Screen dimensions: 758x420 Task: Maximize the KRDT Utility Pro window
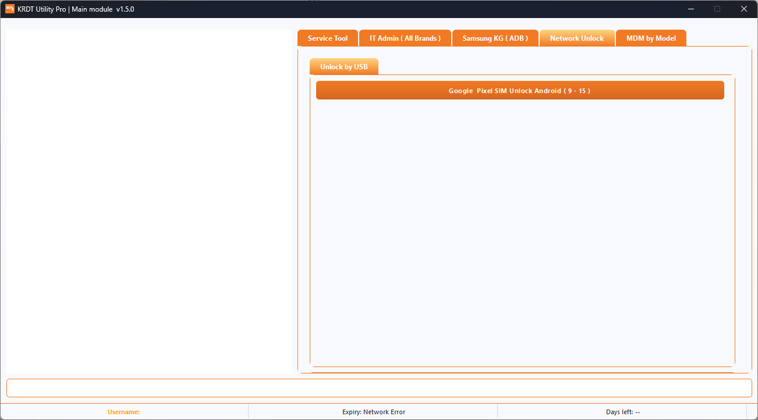[x=717, y=9]
